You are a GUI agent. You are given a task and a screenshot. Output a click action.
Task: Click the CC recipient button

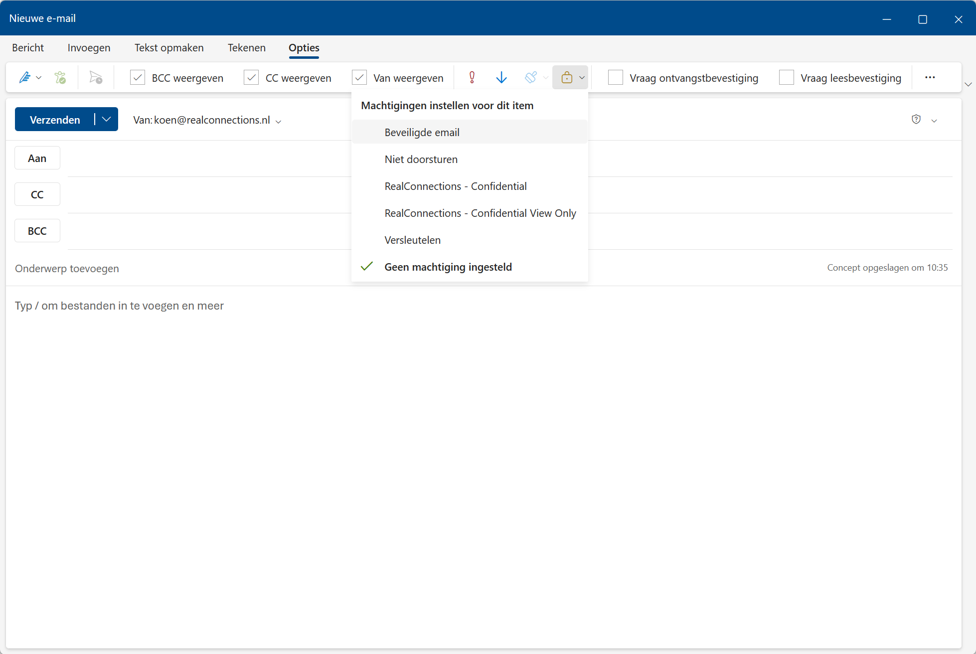(37, 194)
